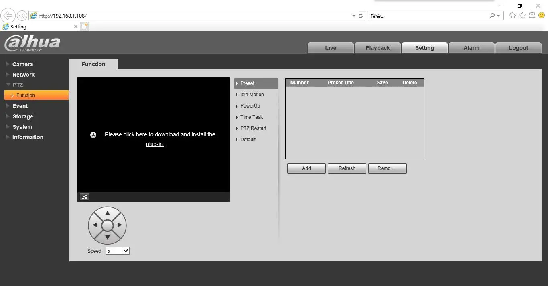The width and height of the screenshot is (548, 286).
Task: Click the Preset Title column header
Action: [341, 83]
